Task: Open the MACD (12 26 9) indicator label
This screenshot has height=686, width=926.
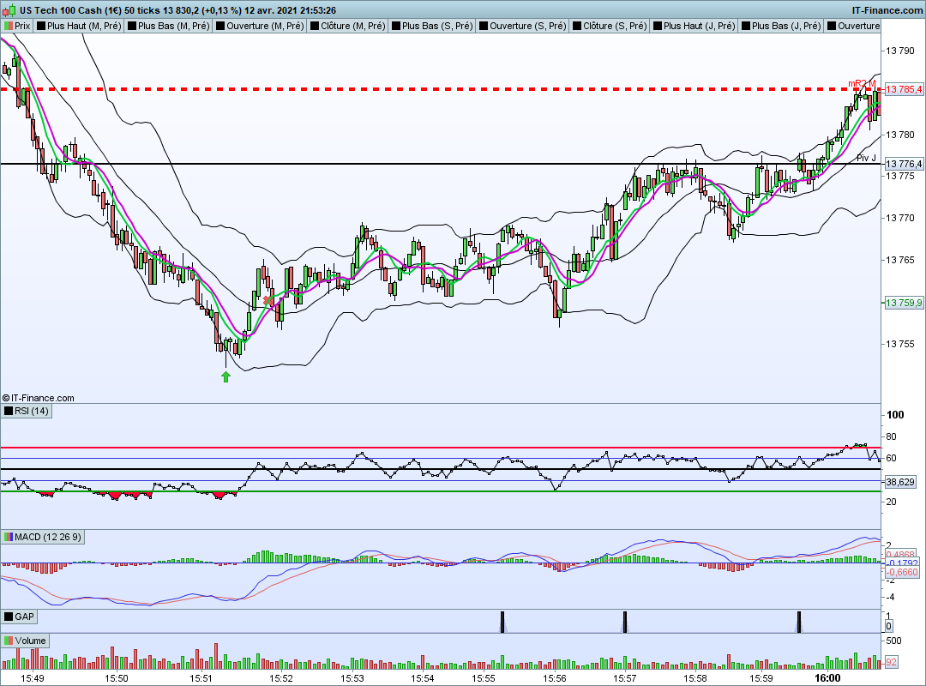Action: click(x=43, y=537)
